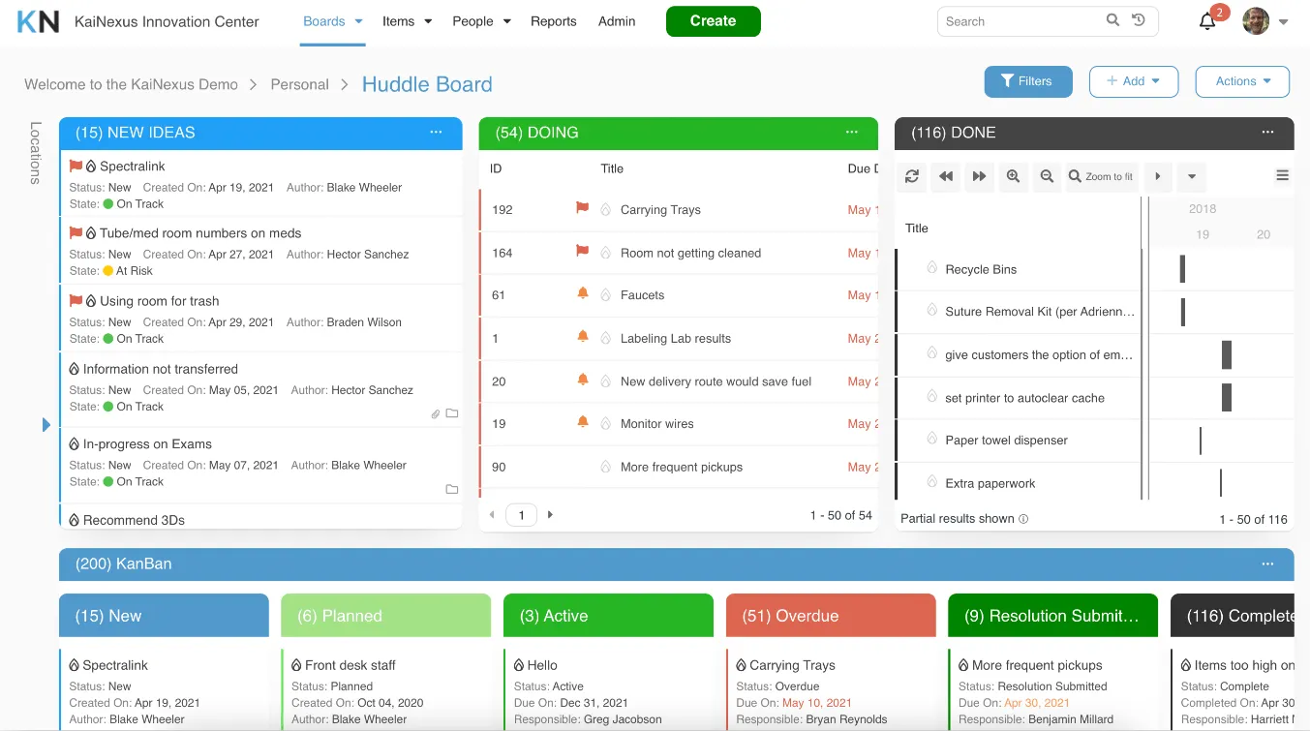This screenshot has width=1310, height=731.
Task: Click the green Create button
Action: tap(714, 21)
